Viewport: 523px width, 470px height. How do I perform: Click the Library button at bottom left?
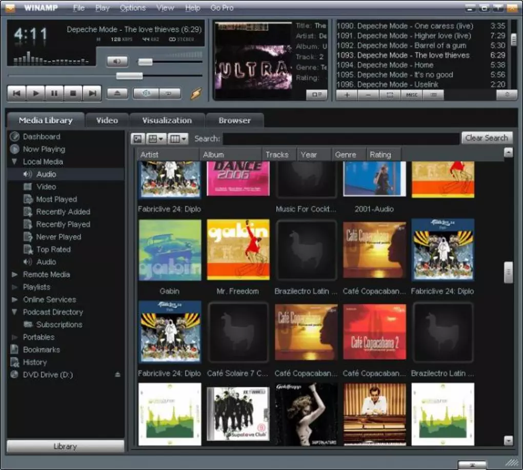[65, 446]
